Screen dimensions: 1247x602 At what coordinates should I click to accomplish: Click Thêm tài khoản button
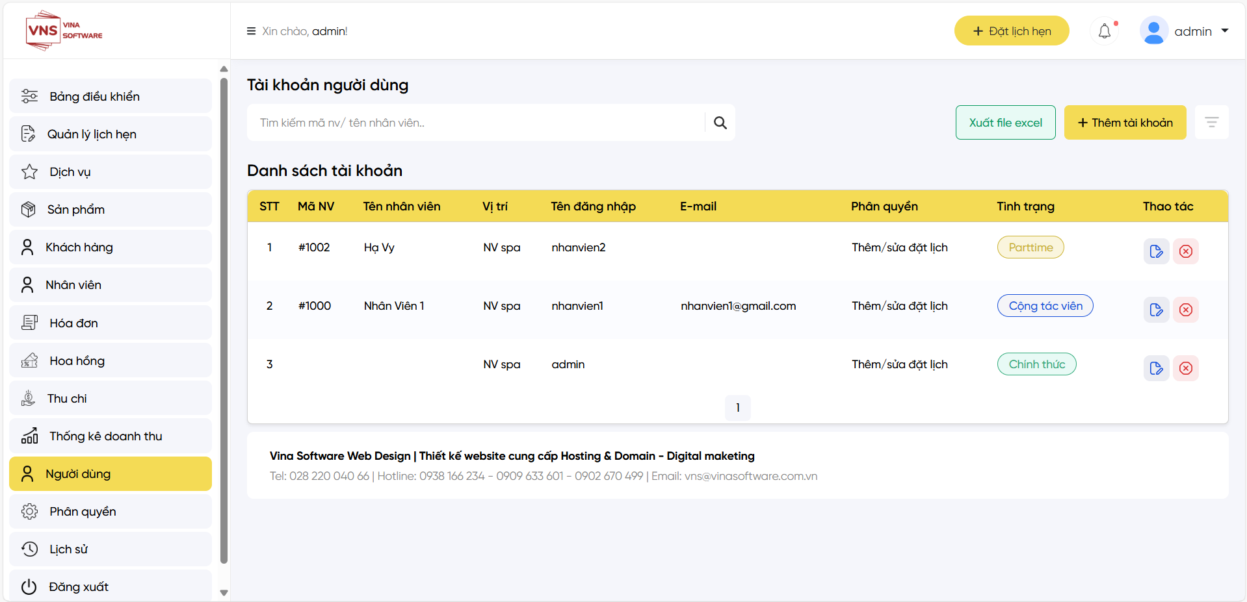[x=1125, y=122]
